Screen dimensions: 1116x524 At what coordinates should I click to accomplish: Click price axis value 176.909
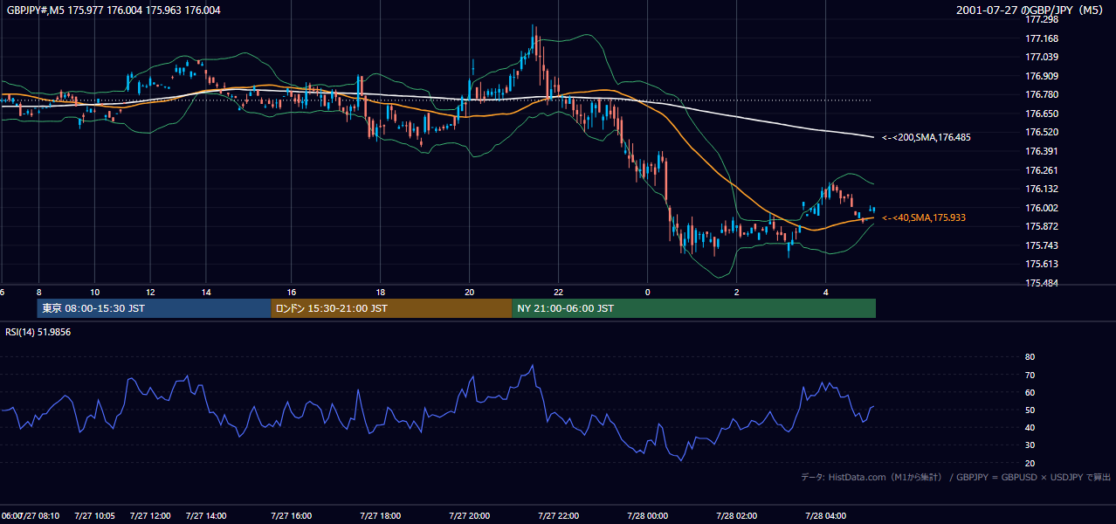pyautogui.click(x=1042, y=76)
